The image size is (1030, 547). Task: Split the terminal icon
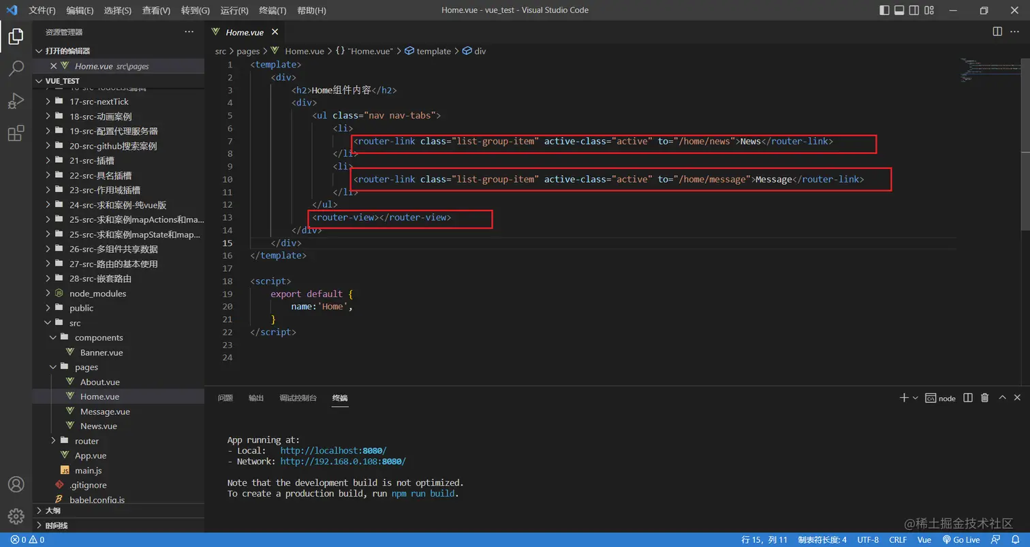click(968, 398)
